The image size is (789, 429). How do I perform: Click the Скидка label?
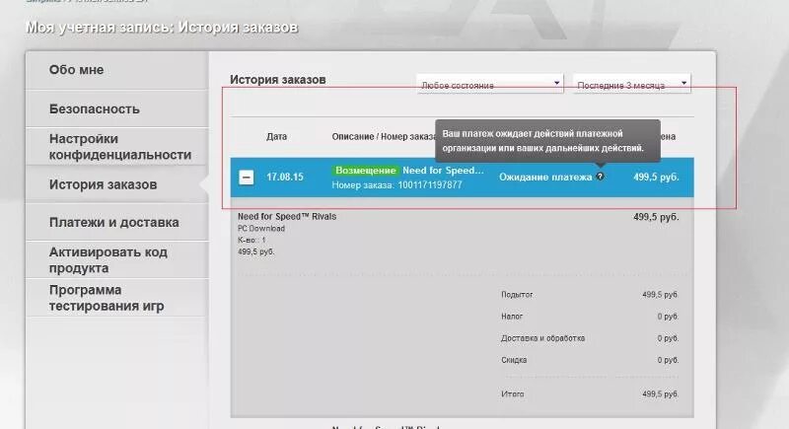[514, 360]
